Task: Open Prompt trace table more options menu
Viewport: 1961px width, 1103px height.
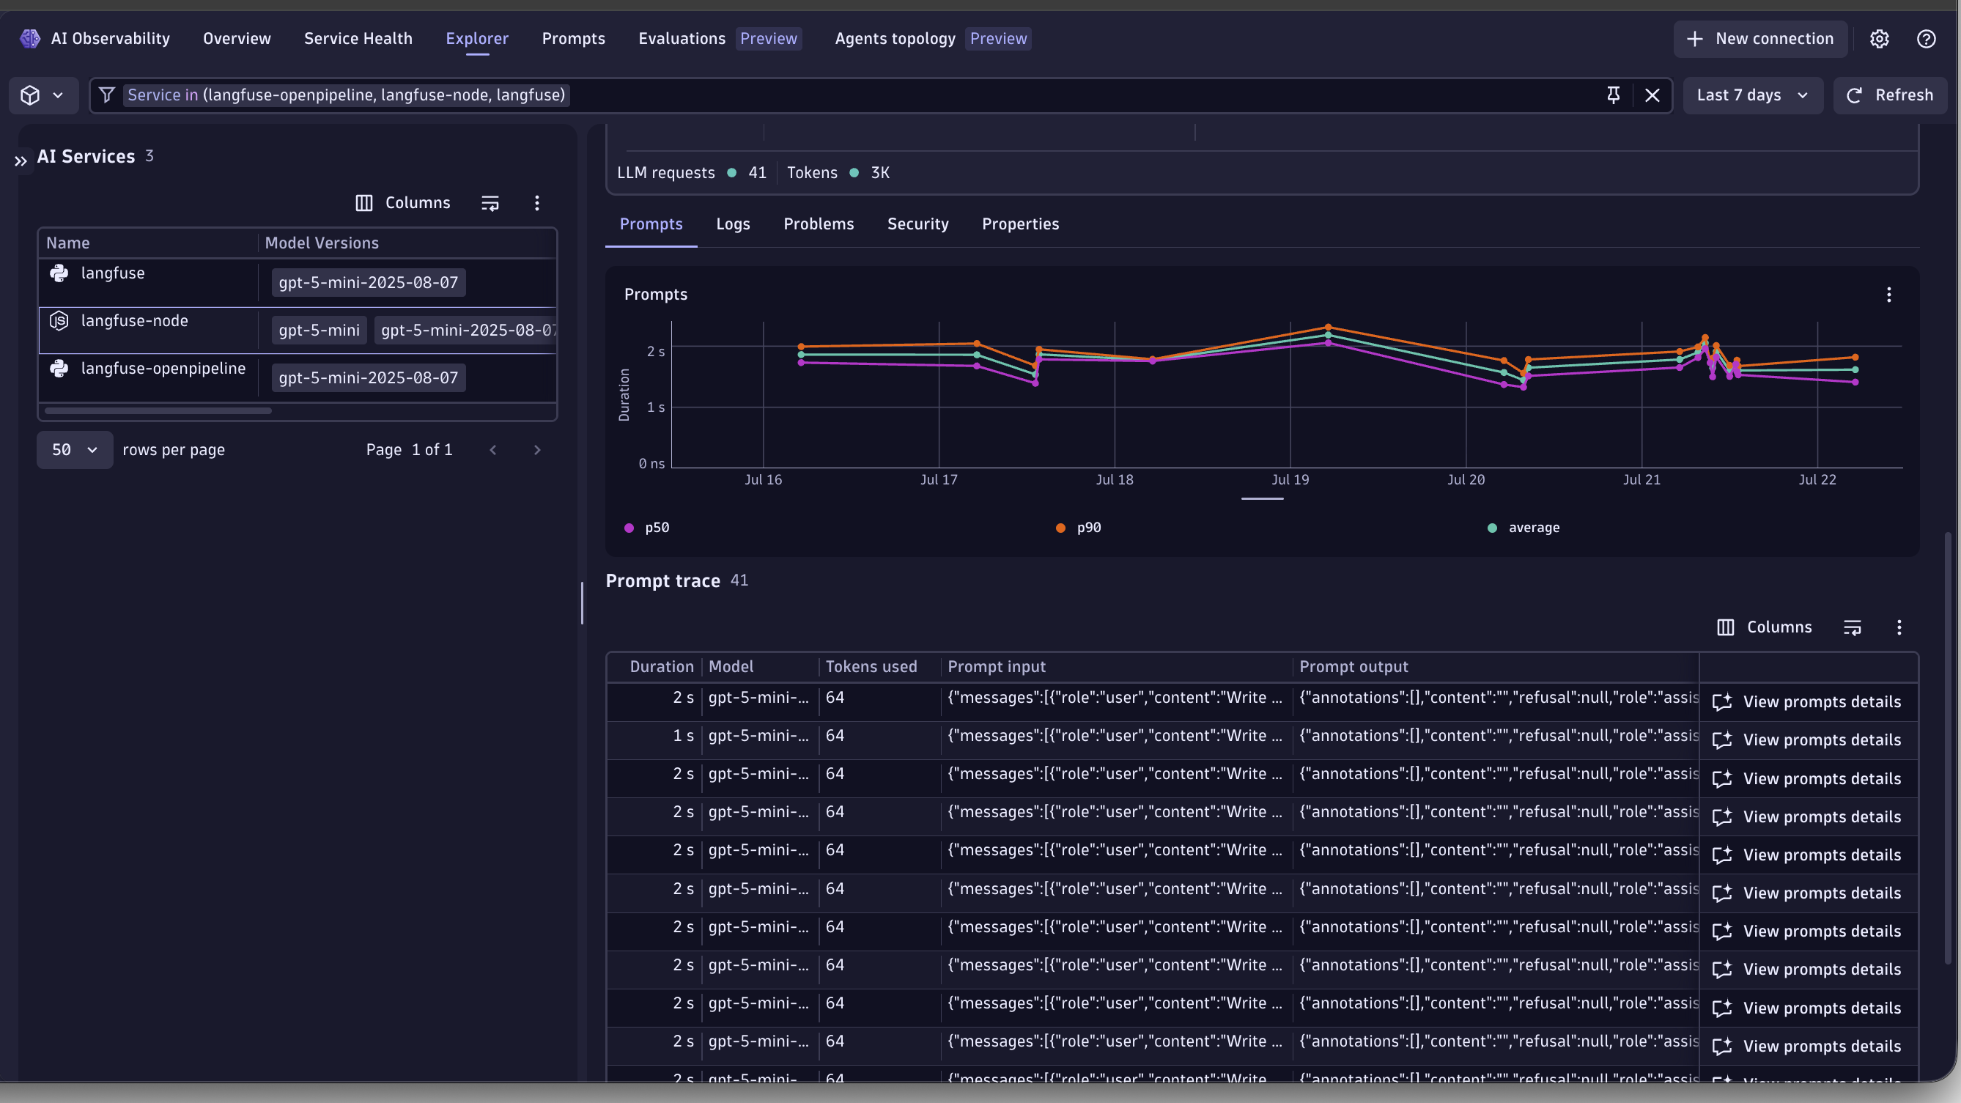Action: click(x=1899, y=627)
